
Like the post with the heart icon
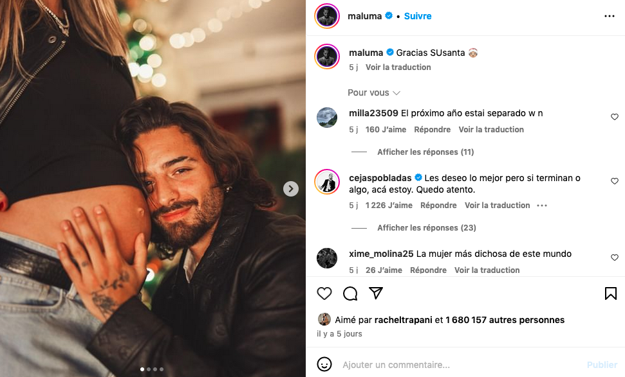pos(324,294)
